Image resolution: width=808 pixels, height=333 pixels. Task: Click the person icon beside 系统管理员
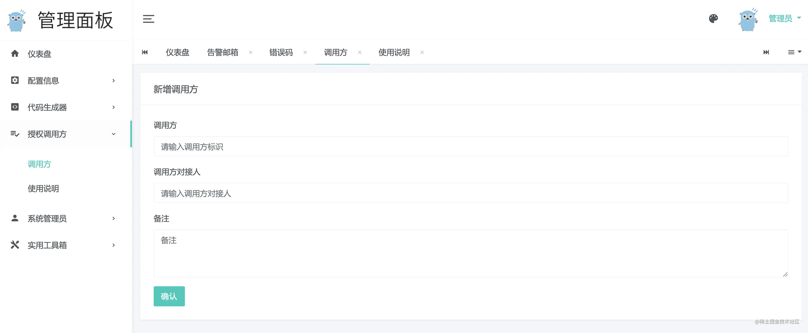tap(15, 218)
